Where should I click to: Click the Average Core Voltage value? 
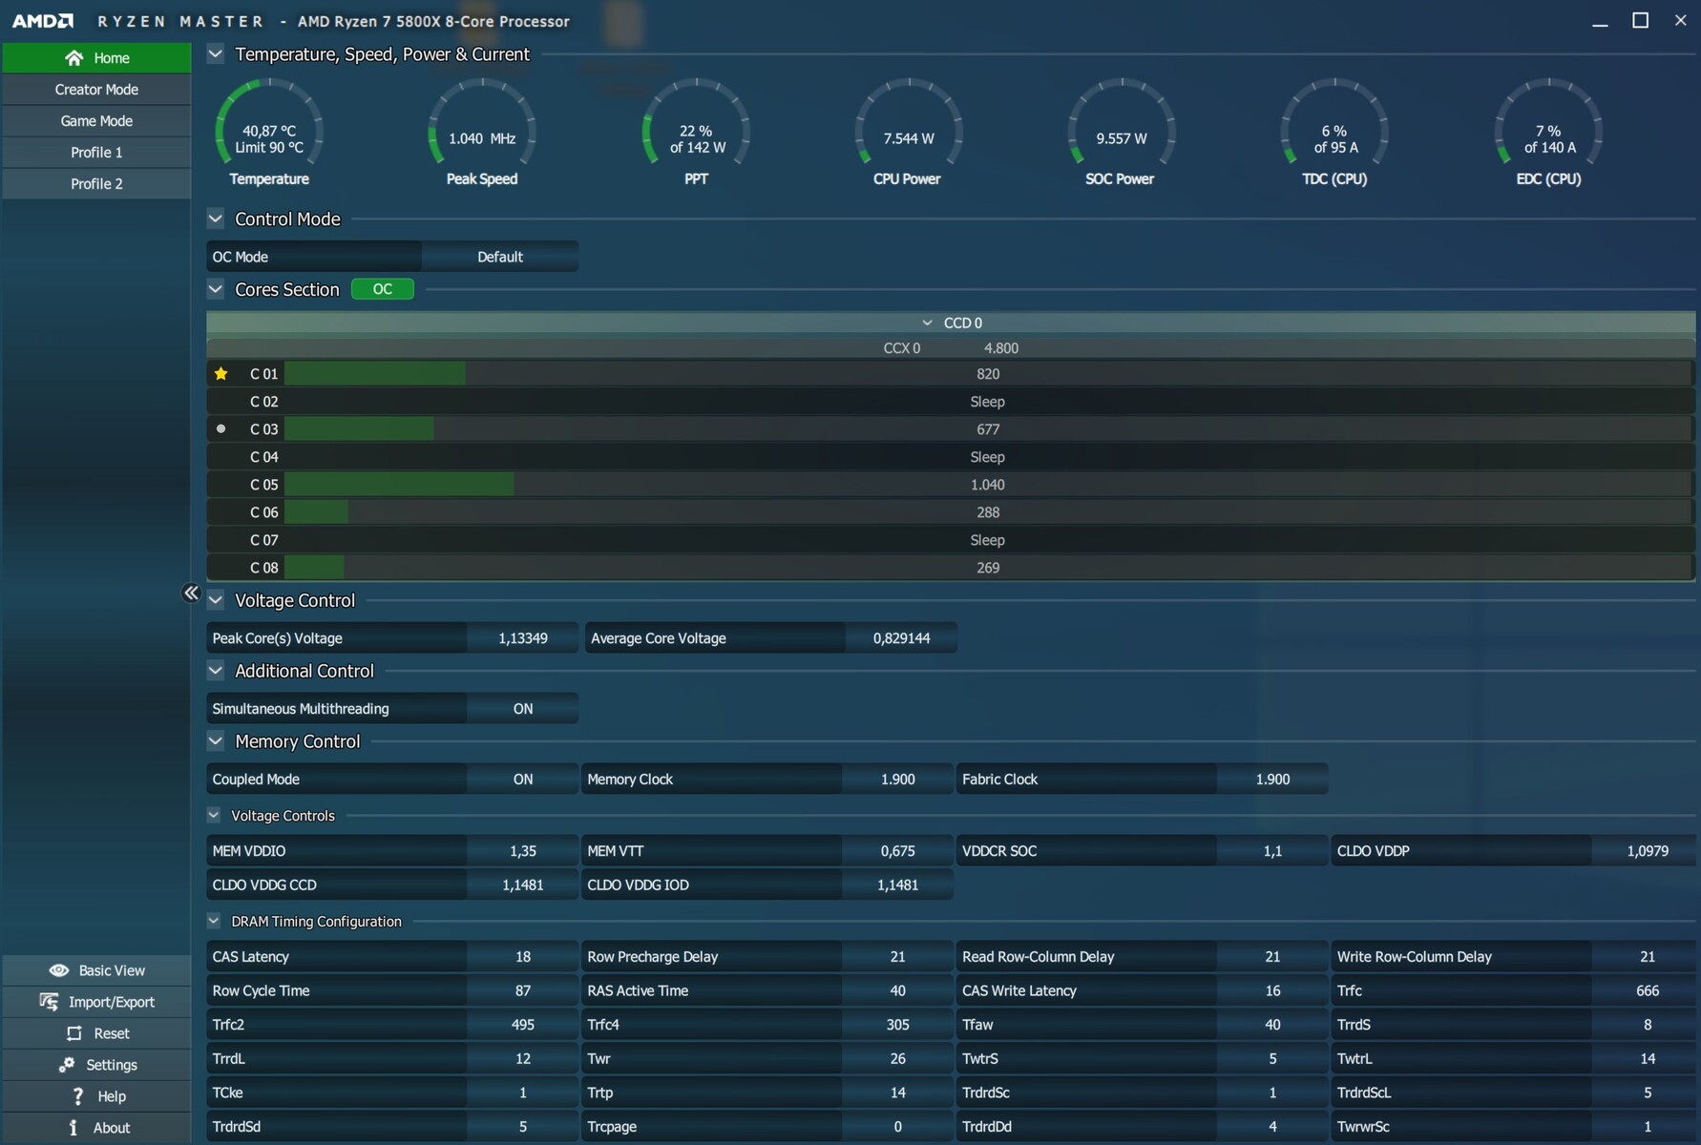point(901,638)
